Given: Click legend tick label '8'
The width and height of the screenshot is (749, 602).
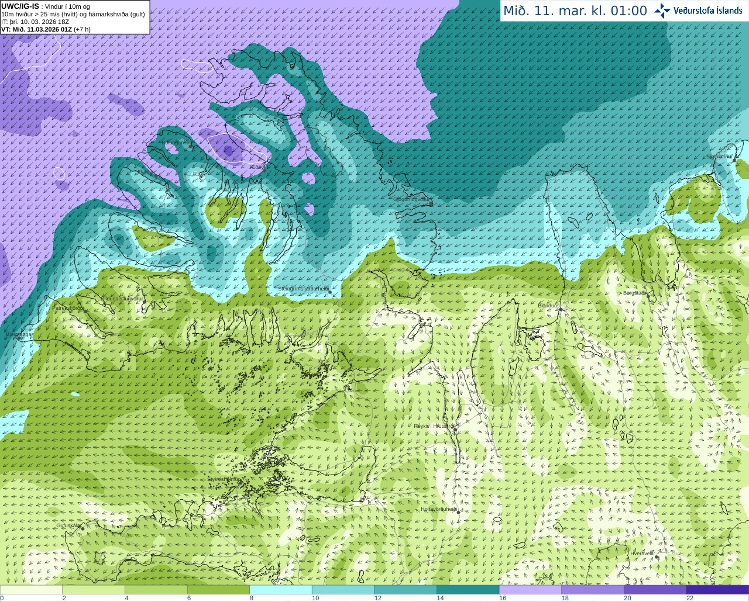Looking at the screenshot, I should point(252,598).
